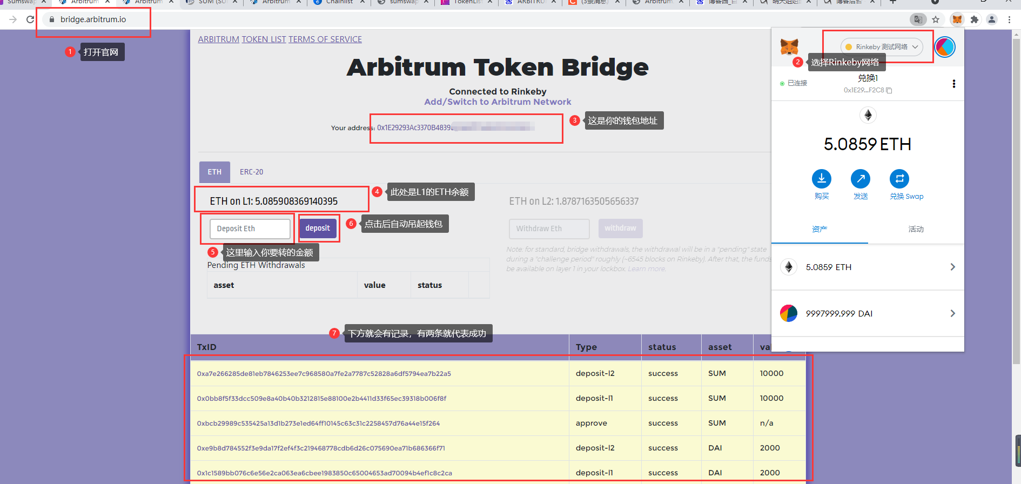Open the ARBITRUM link
The image size is (1021, 484).
[x=218, y=39]
